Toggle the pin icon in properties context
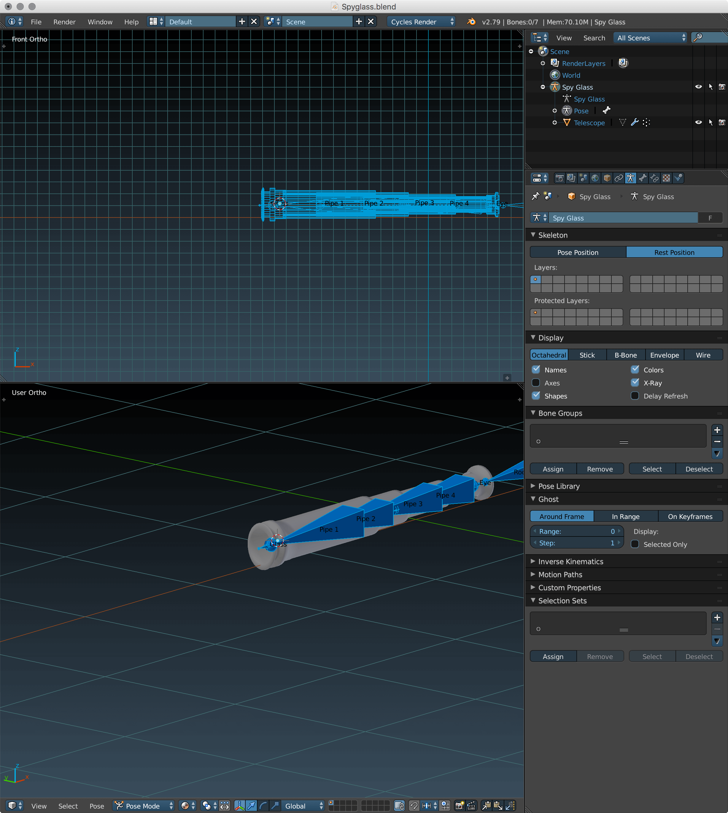This screenshot has height=813, width=728. pyautogui.click(x=535, y=196)
